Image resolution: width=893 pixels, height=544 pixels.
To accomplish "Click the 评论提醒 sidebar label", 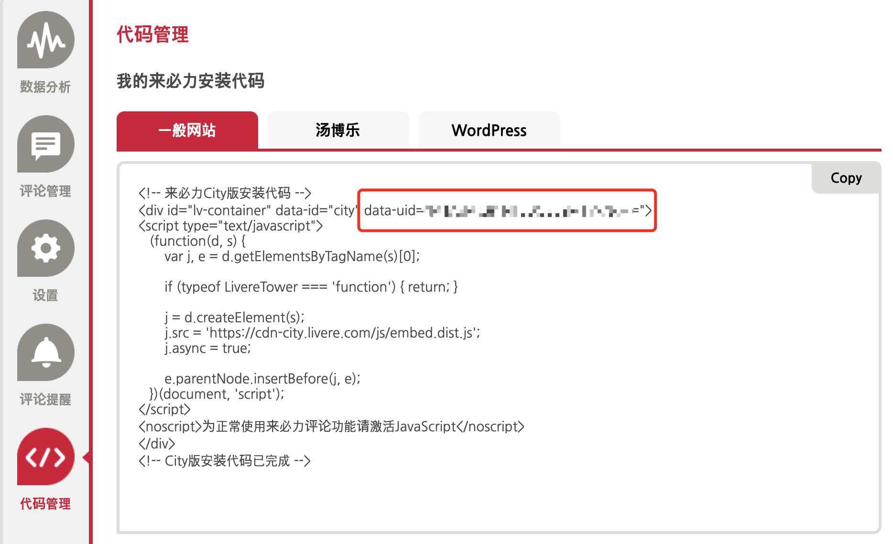I will [x=45, y=399].
